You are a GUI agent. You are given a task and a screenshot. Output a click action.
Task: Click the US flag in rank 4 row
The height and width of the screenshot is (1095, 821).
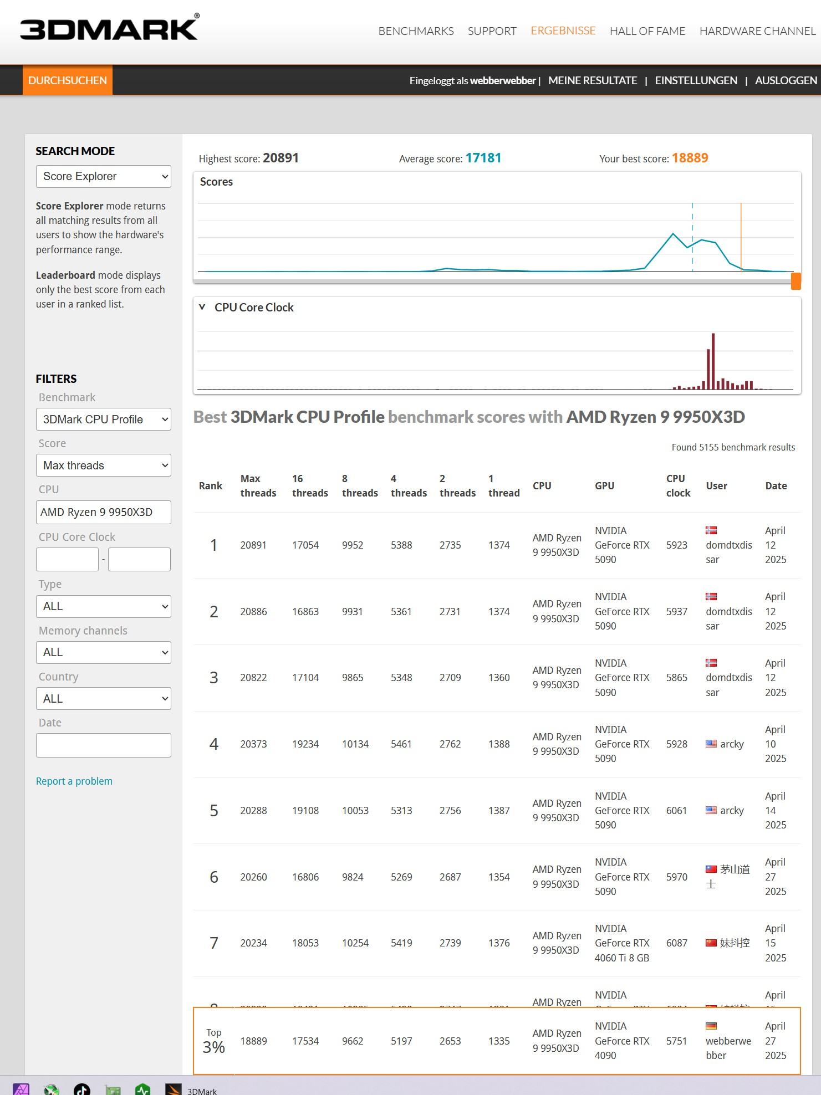[711, 744]
